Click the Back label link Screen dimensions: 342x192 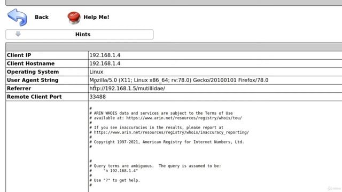tap(42, 17)
